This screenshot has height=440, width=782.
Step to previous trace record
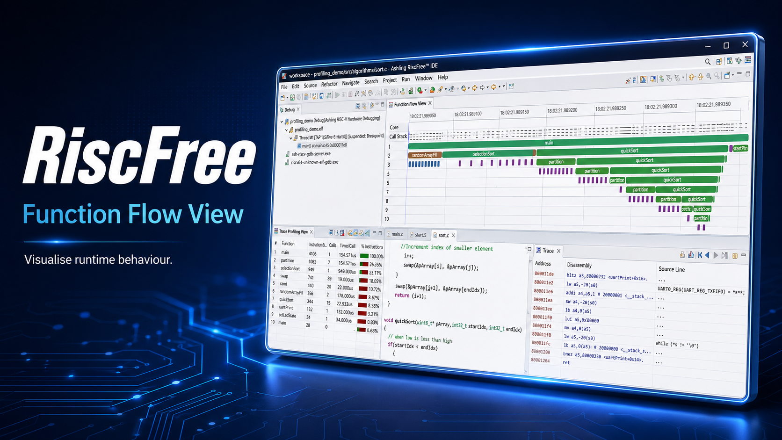click(707, 255)
